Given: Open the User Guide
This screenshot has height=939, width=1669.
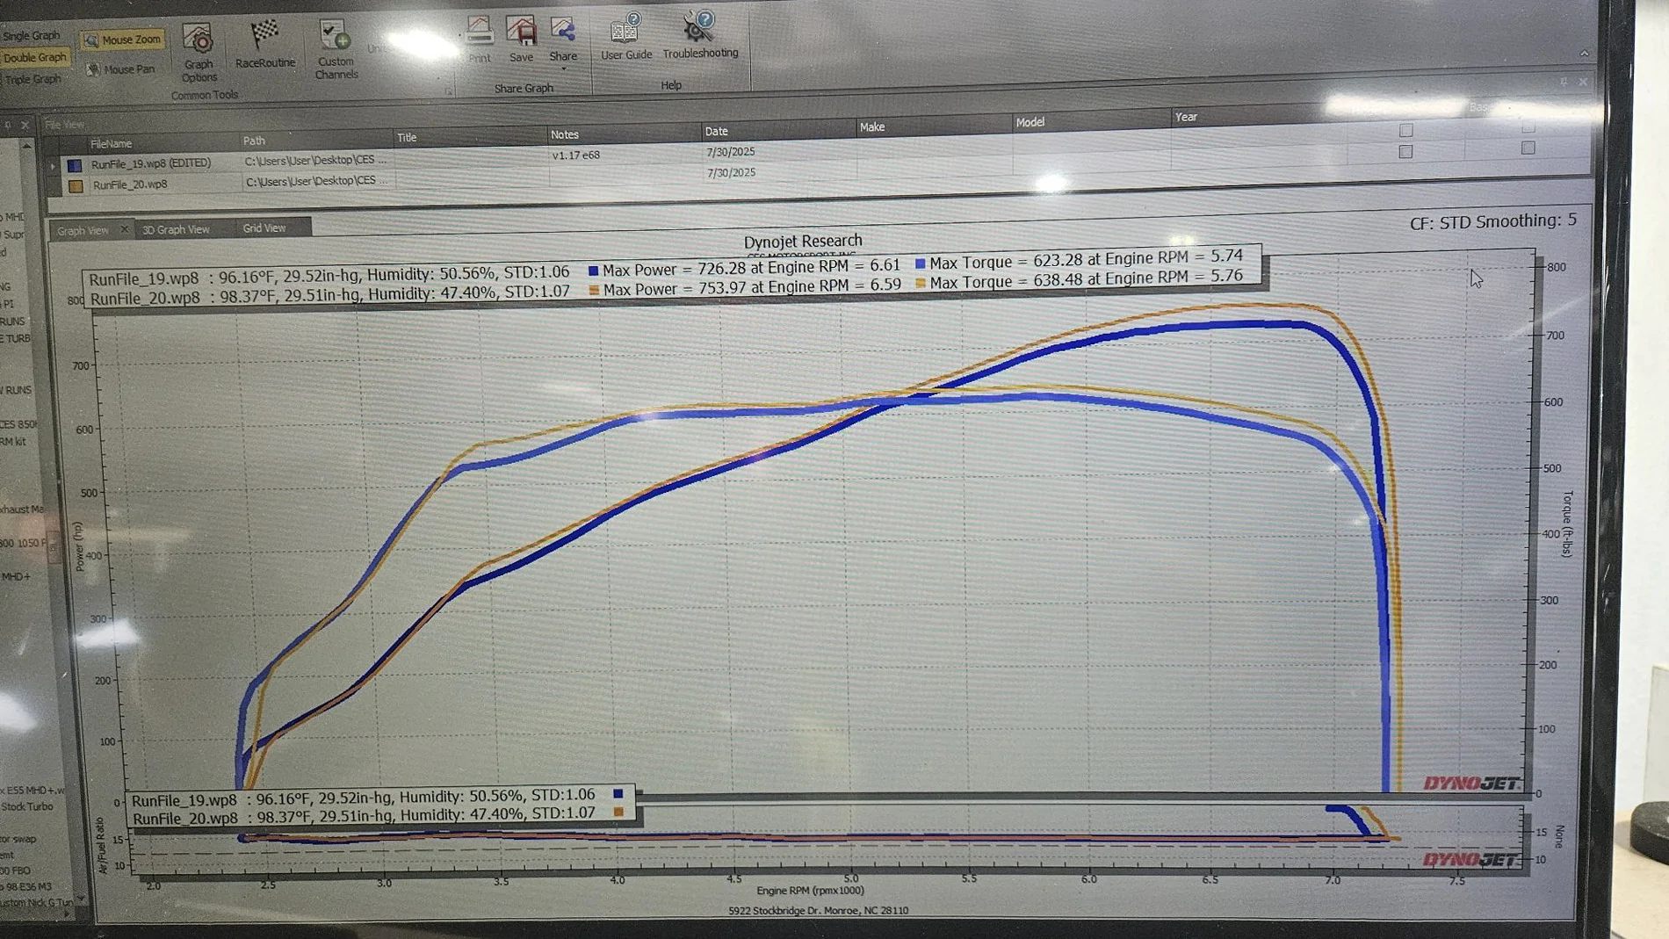Looking at the screenshot, I should pyautogui.click(x=625, y=37).
